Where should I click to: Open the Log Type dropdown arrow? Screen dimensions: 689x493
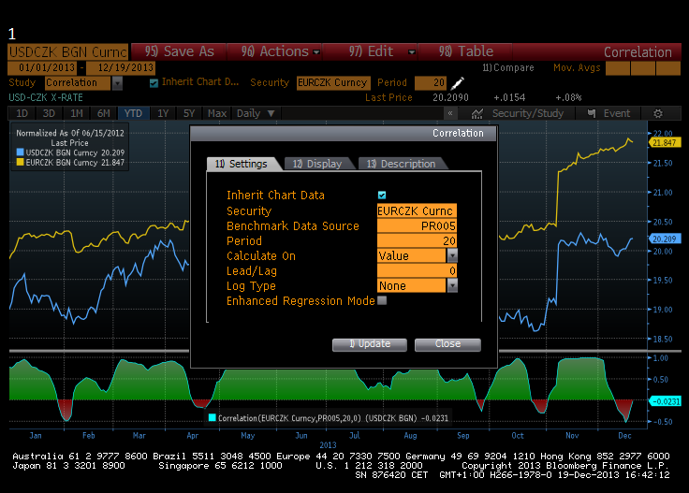point(452,286)
